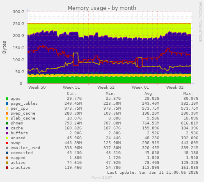This screenshot has height=182, width=204.
Task: Click the mapped brown legend swatch
Action: pos(7,158)
